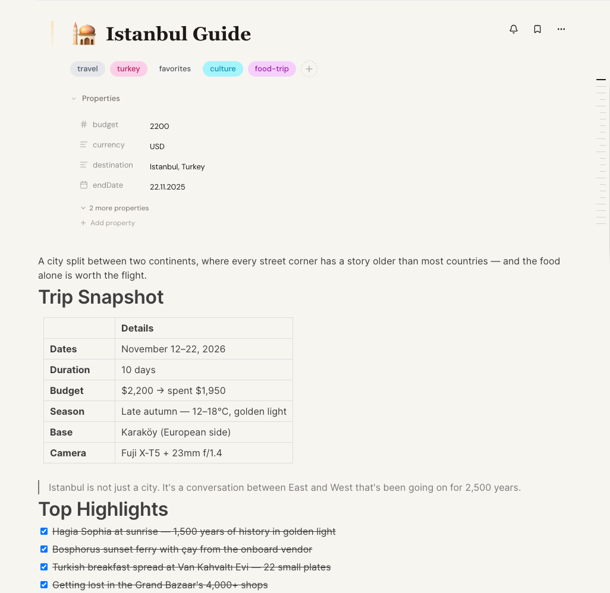
Task: Select the travel tag
Action: (x=87, y=68)
